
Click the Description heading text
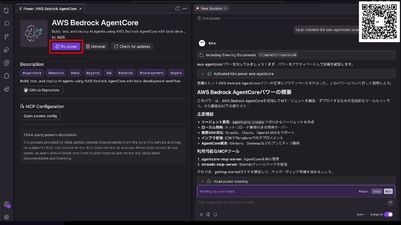32,64
